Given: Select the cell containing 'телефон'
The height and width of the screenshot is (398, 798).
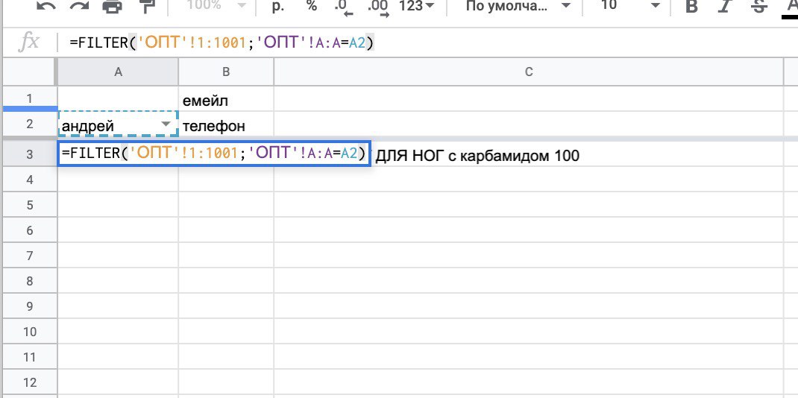Looking at the screenshot, I should tap(226, 124).
